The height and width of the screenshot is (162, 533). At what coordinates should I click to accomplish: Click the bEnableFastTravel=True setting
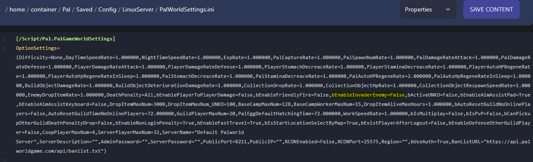click(x=229, y=122)
